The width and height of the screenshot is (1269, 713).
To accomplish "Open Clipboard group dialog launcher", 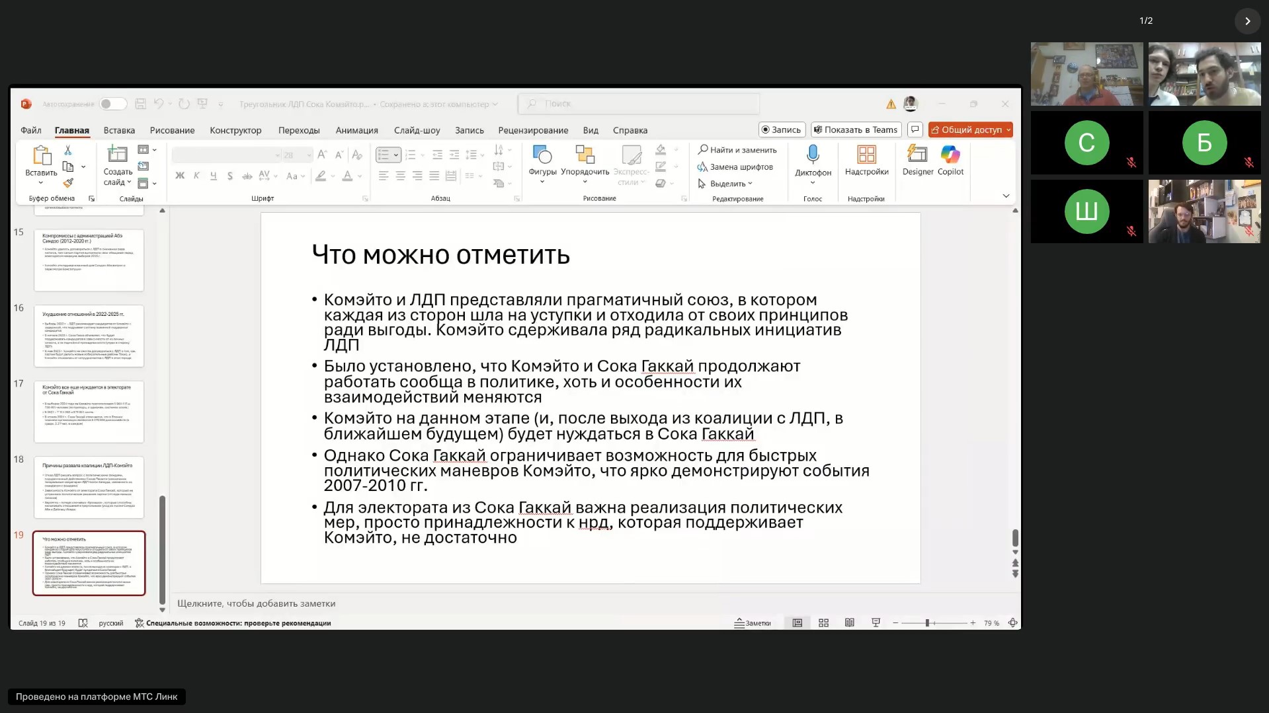I will click(x=91, y=198).
